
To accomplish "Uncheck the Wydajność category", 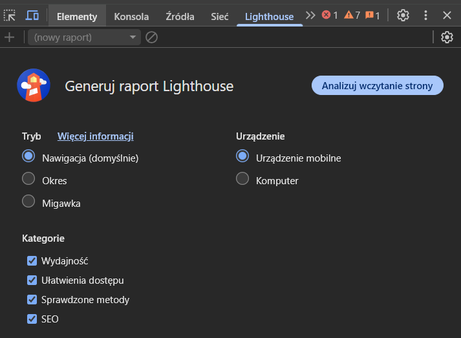I will 32,260.
